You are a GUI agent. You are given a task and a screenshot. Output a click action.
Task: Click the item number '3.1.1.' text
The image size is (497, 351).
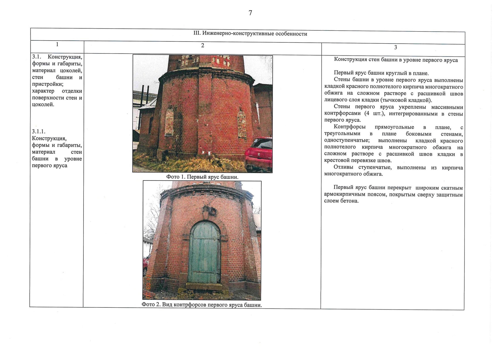click(x=39, y=132)
